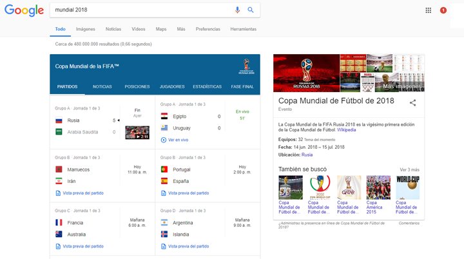Switch to the Imágenes search tab
This screenshot has height=259, width=464.
[x=86, y=29]
